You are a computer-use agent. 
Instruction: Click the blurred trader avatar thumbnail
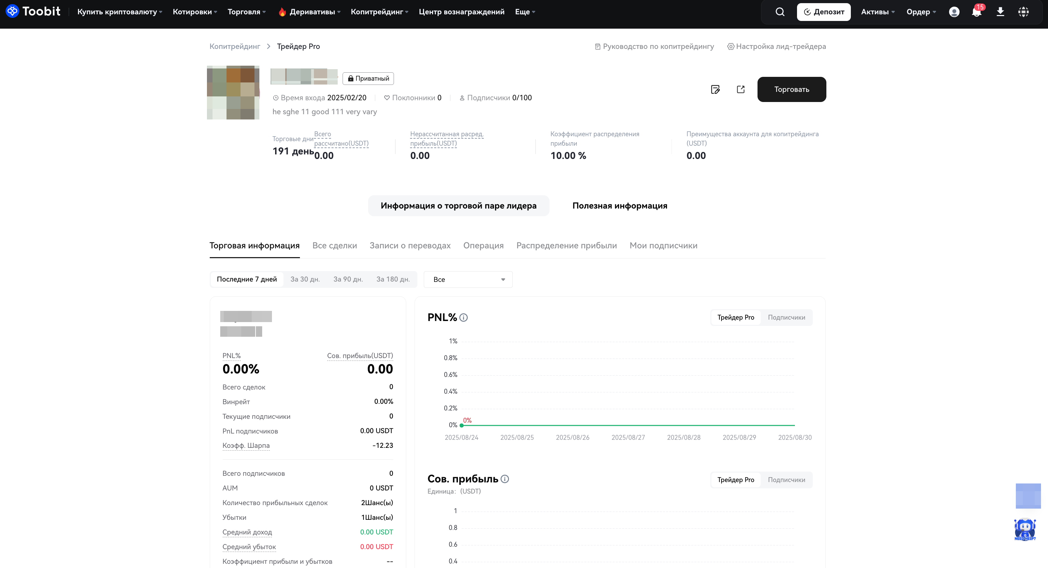coord(233,92)
